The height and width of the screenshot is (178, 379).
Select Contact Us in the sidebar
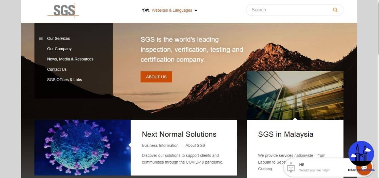click(57, 69)
